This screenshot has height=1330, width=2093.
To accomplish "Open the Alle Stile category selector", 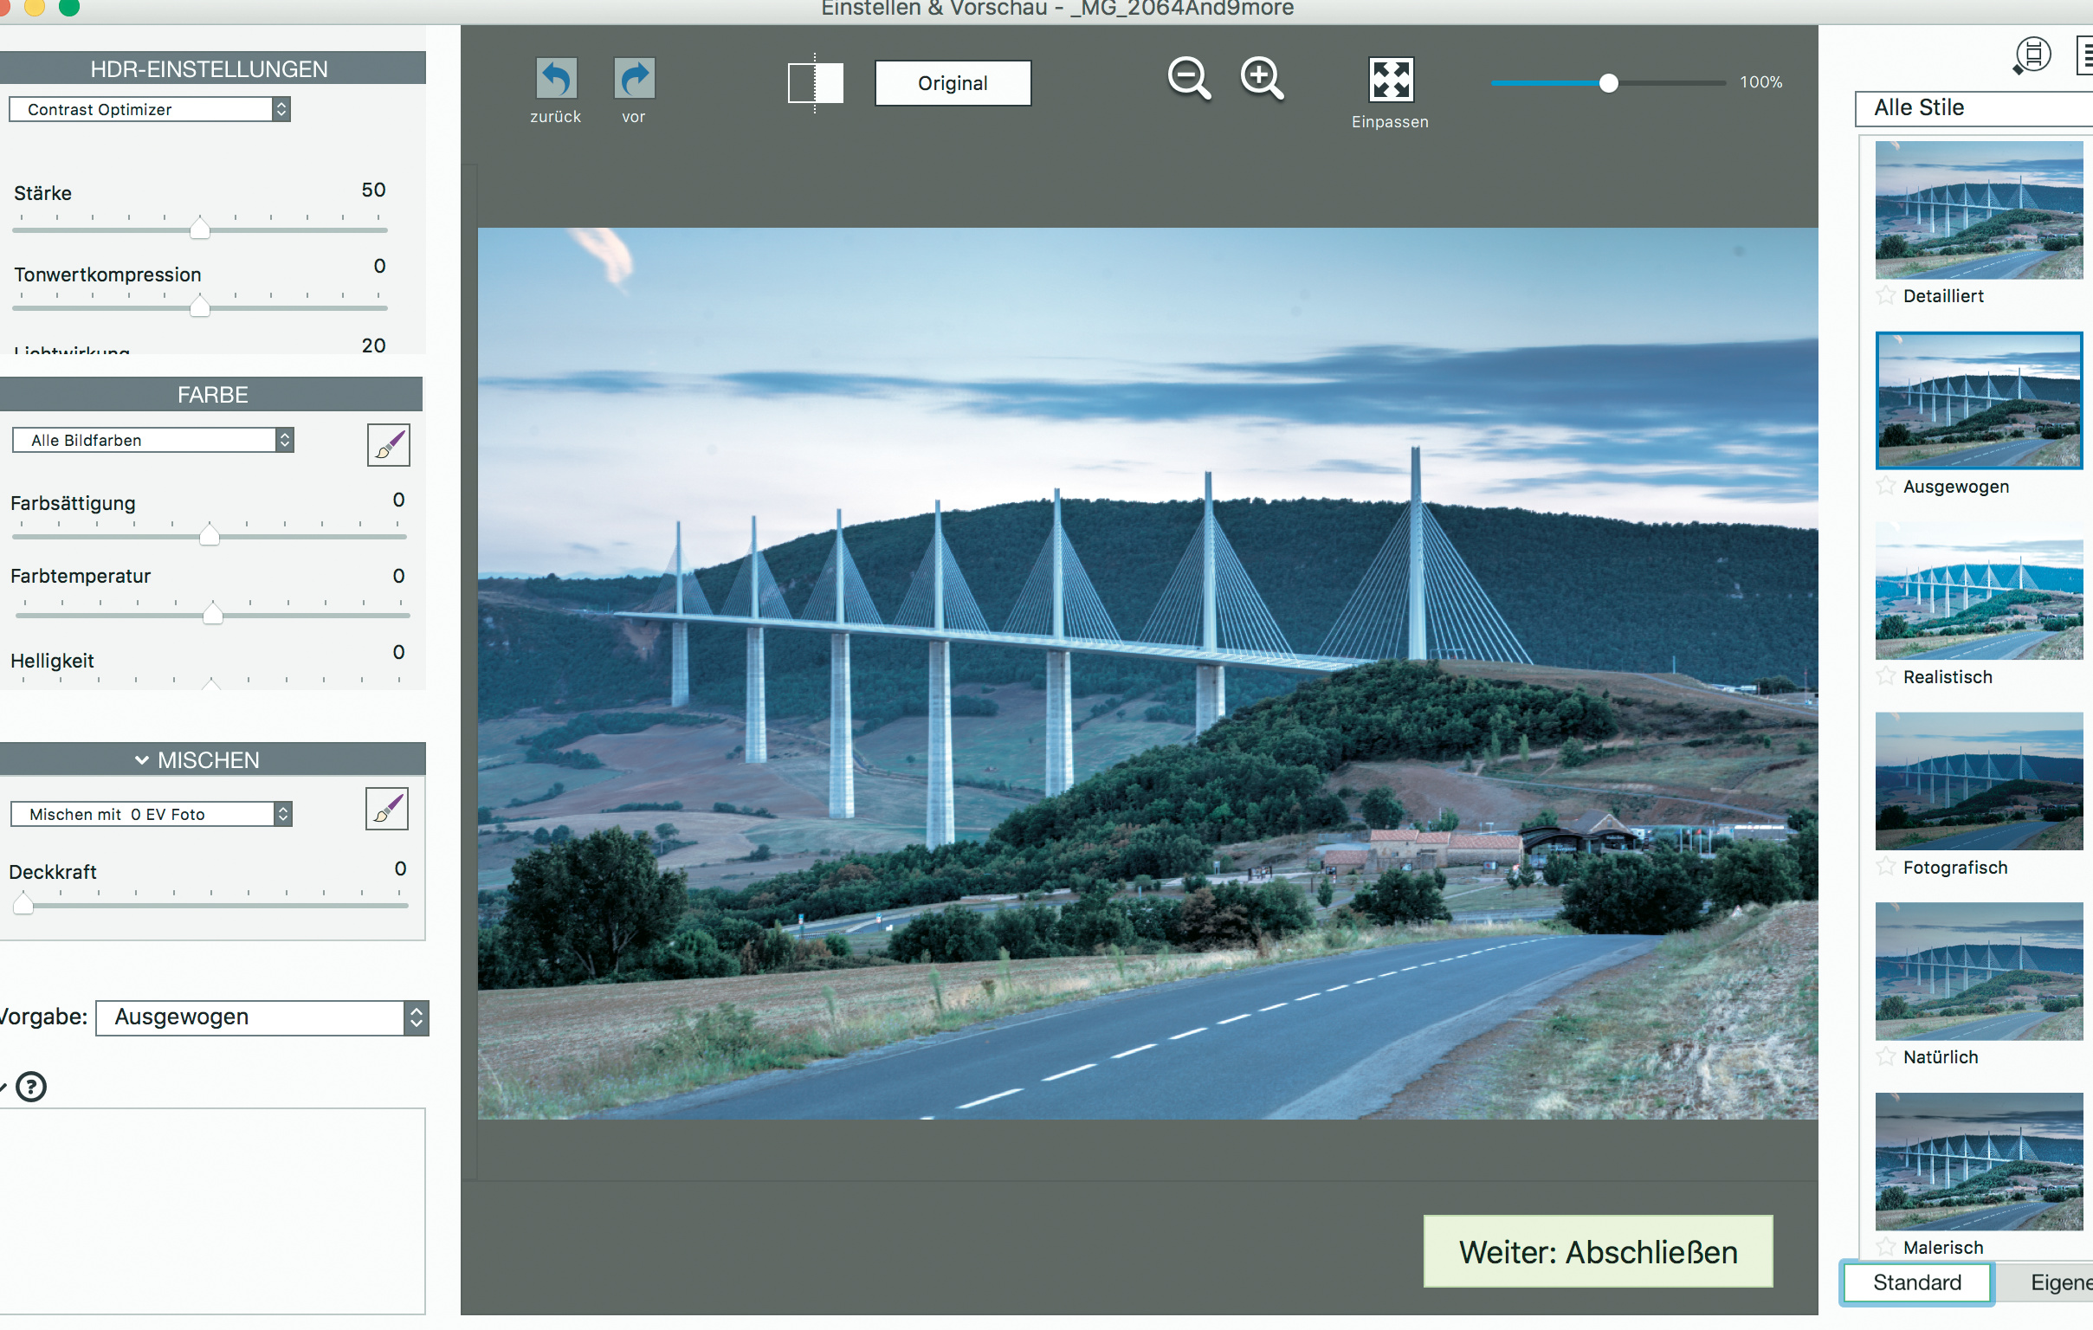I will pos(1973,107).
